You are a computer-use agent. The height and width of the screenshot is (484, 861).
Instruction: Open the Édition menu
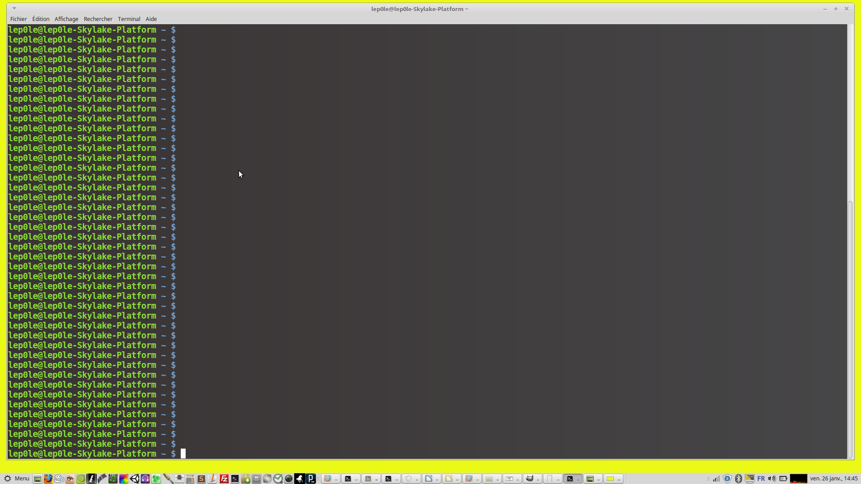click(x=40, y=19)
